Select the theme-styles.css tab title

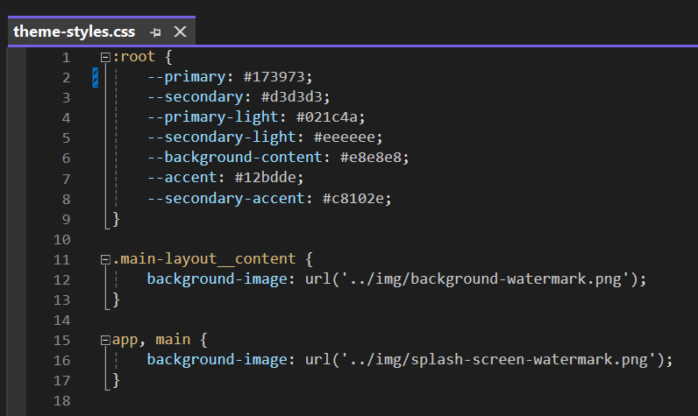[75, 32]
